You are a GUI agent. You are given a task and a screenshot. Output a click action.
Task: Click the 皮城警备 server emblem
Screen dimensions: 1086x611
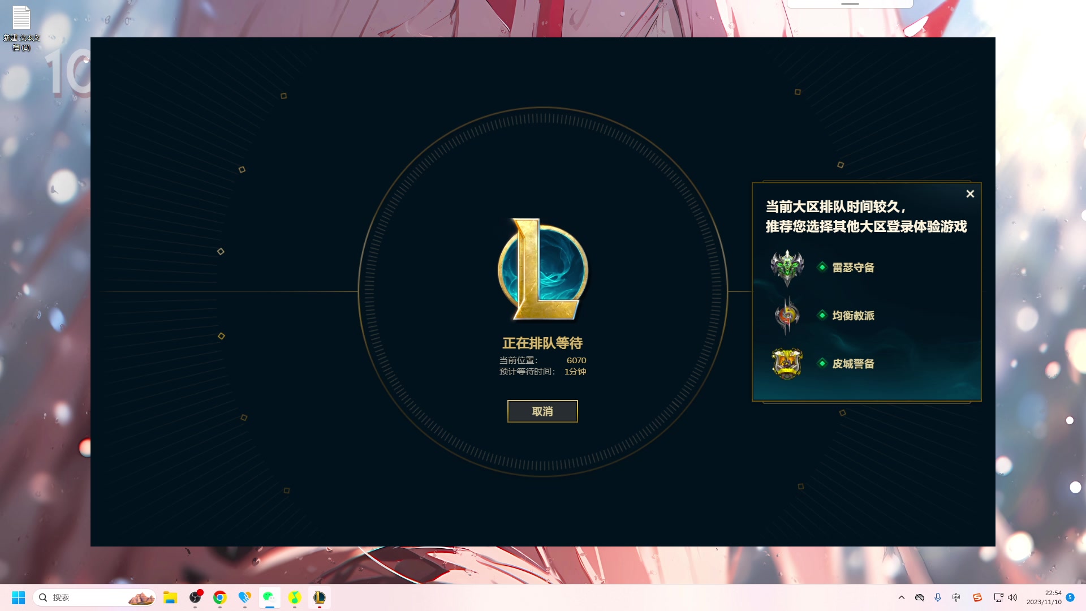coord(787,364)
